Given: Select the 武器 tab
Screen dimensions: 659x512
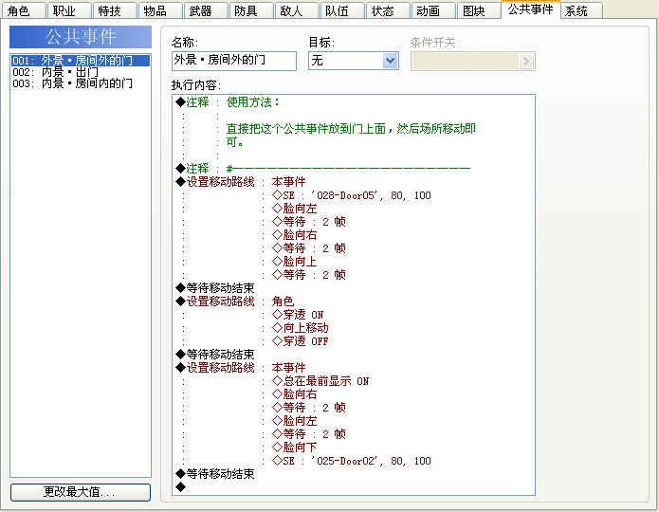Looking at the screenshot, I should tap(206, 10).
